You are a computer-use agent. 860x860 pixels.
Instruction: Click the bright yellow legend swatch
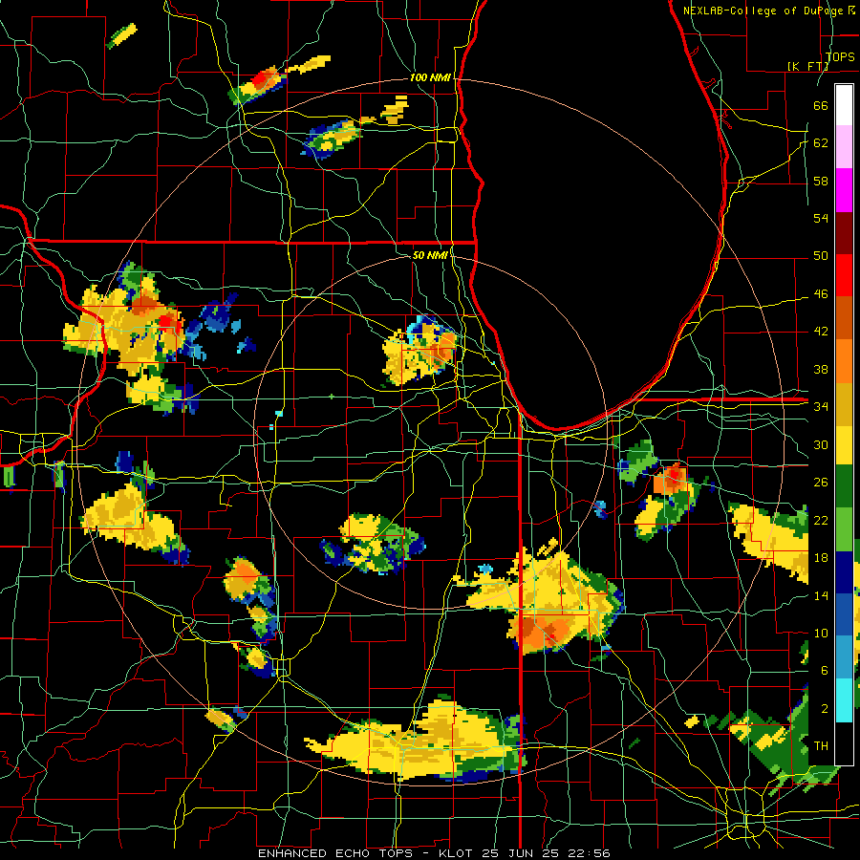[844, 444]
